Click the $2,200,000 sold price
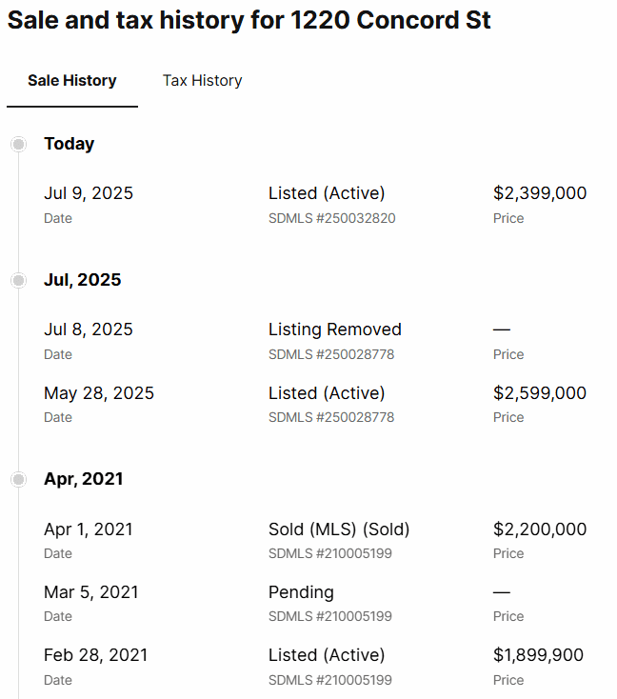 [x=540, y=529]
